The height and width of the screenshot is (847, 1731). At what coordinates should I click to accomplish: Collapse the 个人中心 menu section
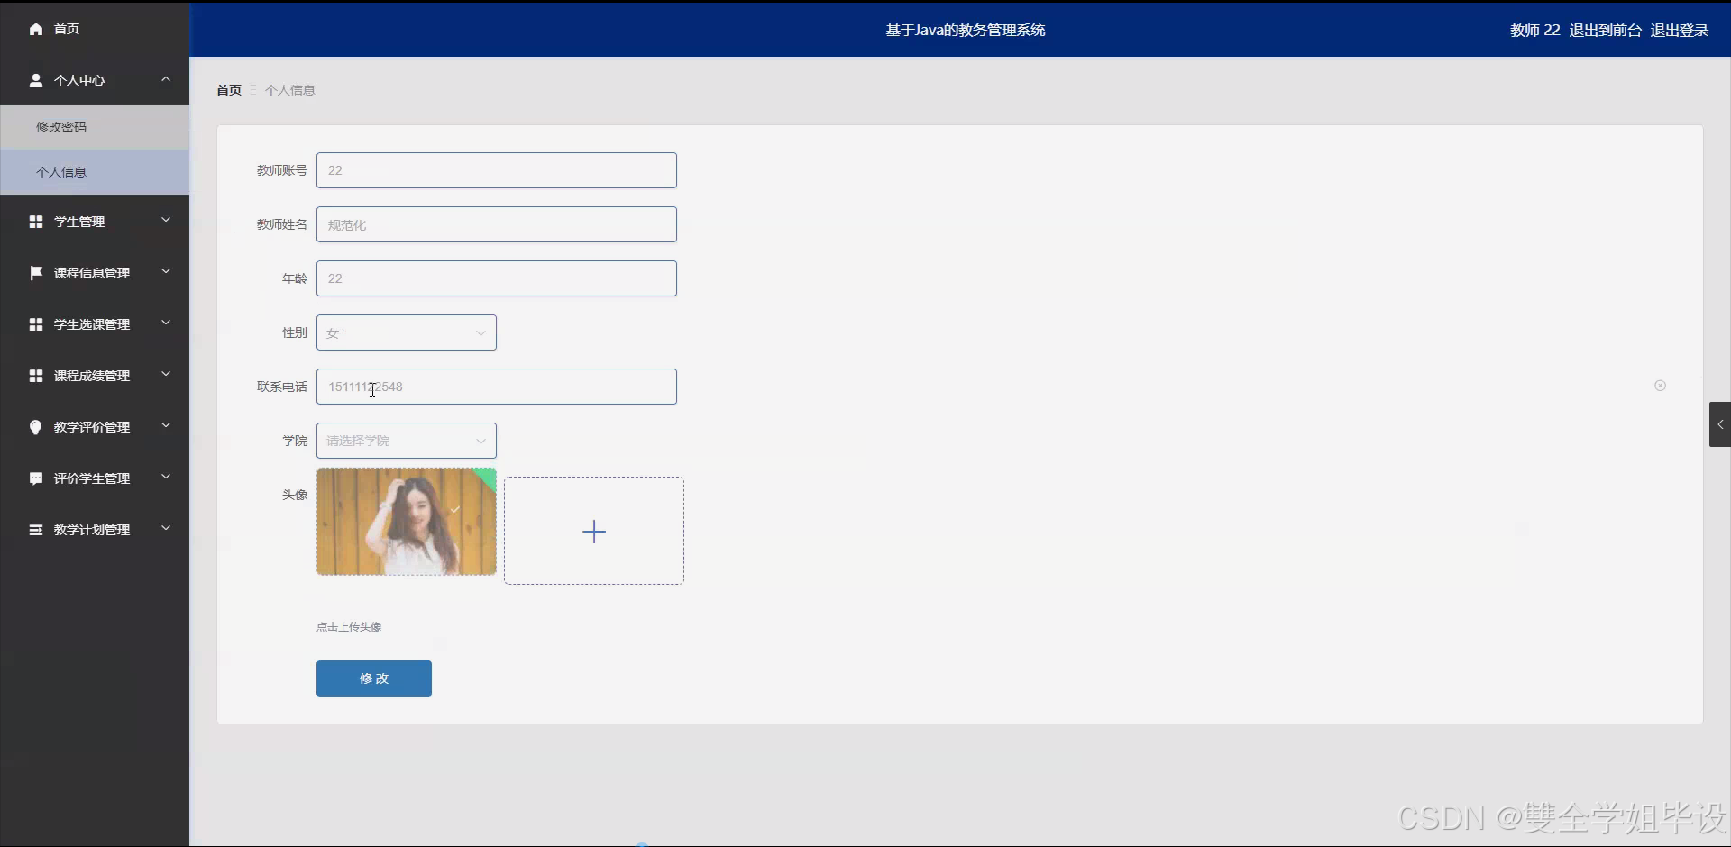(x=165, y=80)
